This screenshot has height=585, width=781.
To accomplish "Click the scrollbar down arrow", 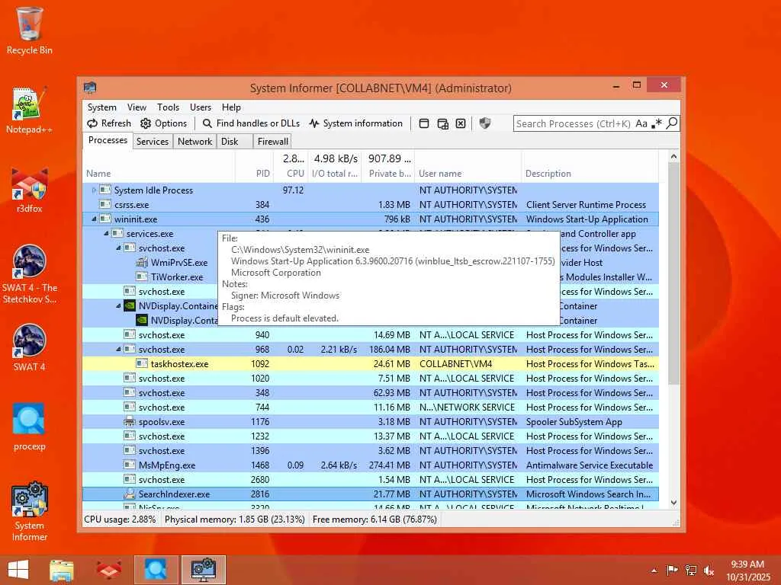I will tap(673, 503).
